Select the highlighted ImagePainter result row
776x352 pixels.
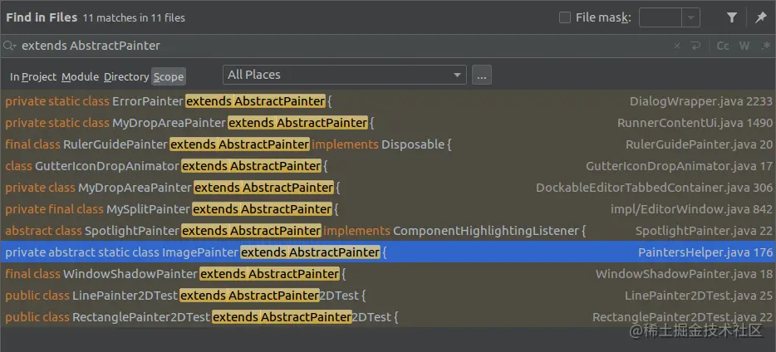click(x=388, y=252)
